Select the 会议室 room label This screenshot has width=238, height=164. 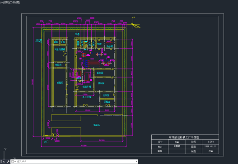(106, 95)
